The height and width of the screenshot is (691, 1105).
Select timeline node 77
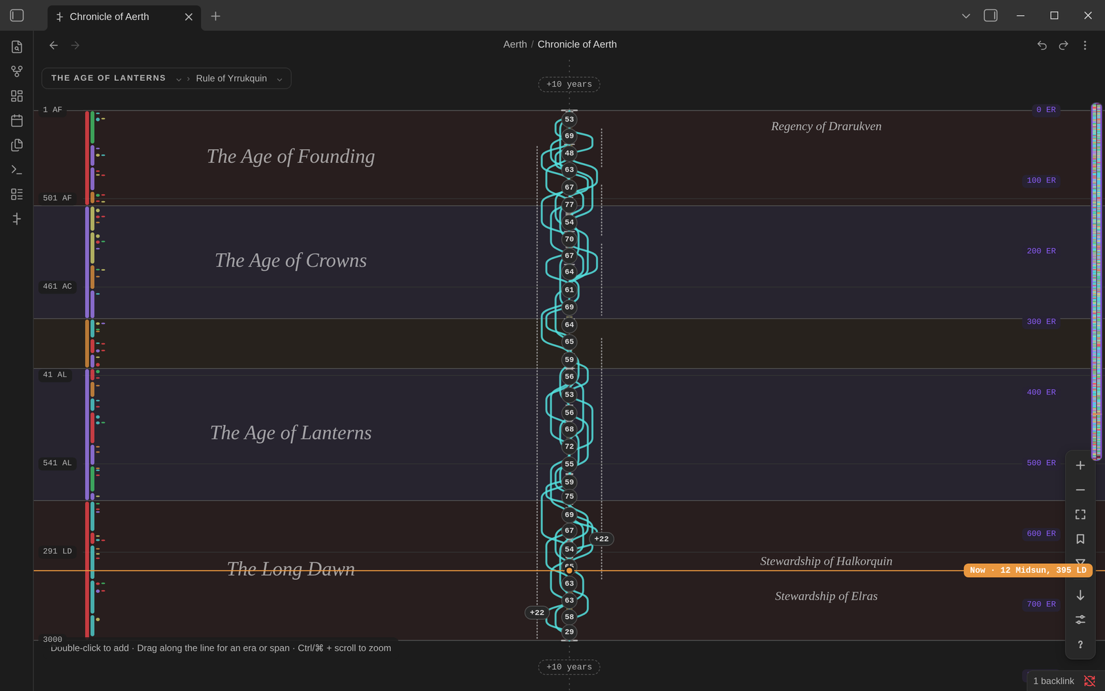pos(569,205)
